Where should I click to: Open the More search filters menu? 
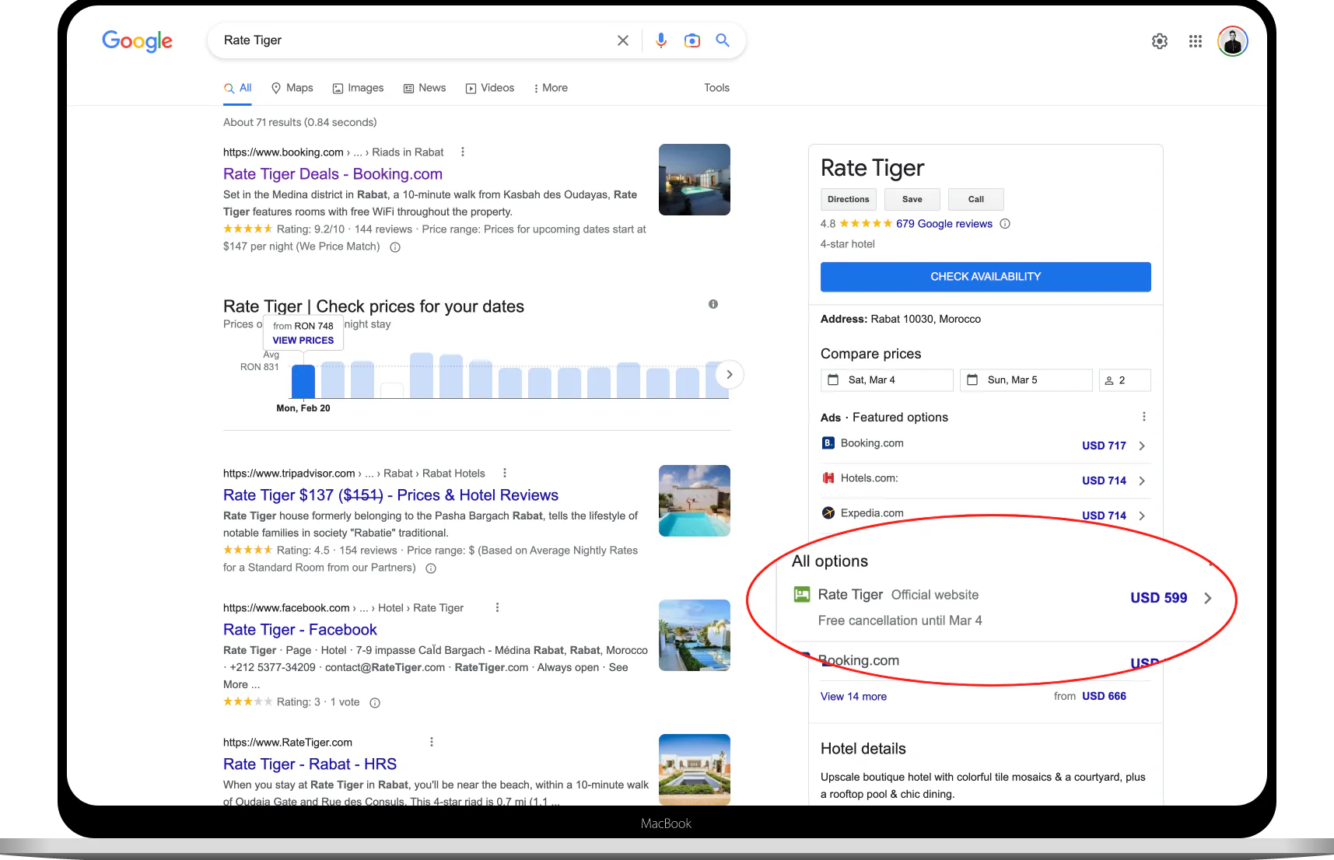coord(551,88)
